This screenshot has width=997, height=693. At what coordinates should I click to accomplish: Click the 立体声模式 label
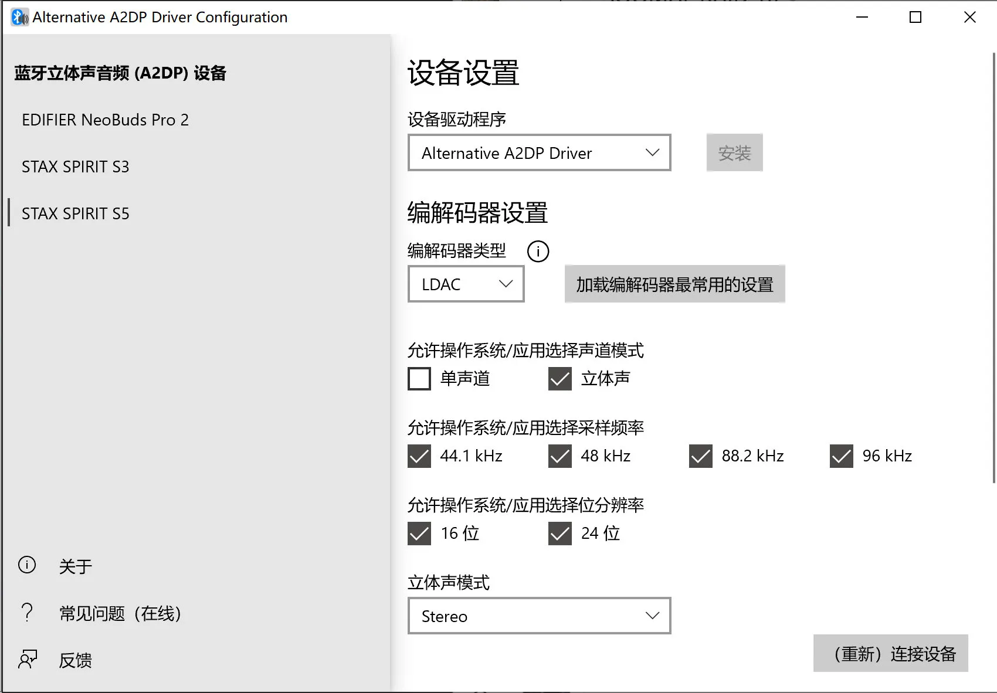click(448, 583)
